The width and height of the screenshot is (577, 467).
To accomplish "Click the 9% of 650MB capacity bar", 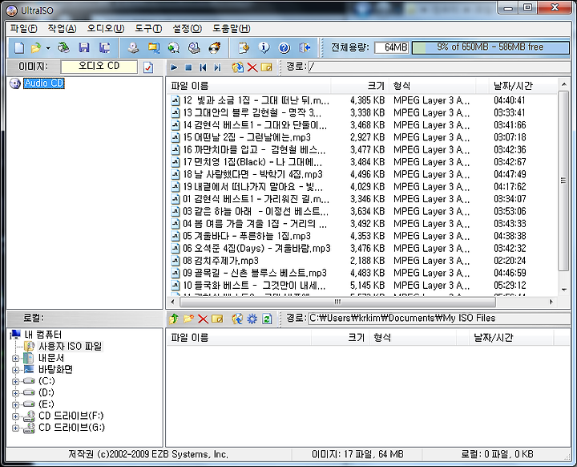I will 490,47.
